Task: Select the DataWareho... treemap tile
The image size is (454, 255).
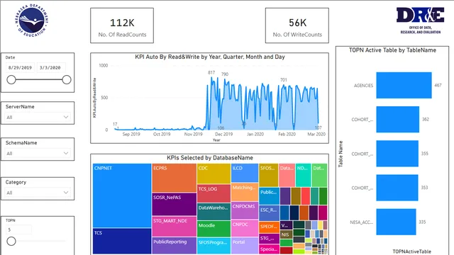Action: tap(214, 212)
